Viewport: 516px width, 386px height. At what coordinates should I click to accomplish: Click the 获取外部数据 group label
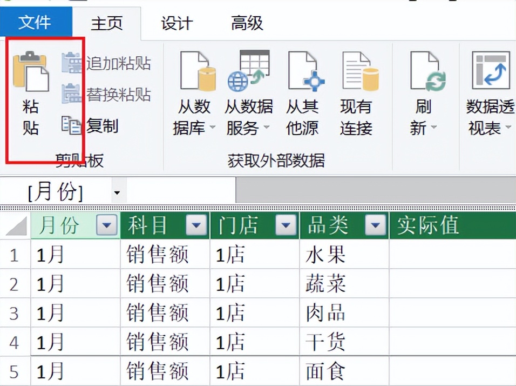click(x=276, y=161)
